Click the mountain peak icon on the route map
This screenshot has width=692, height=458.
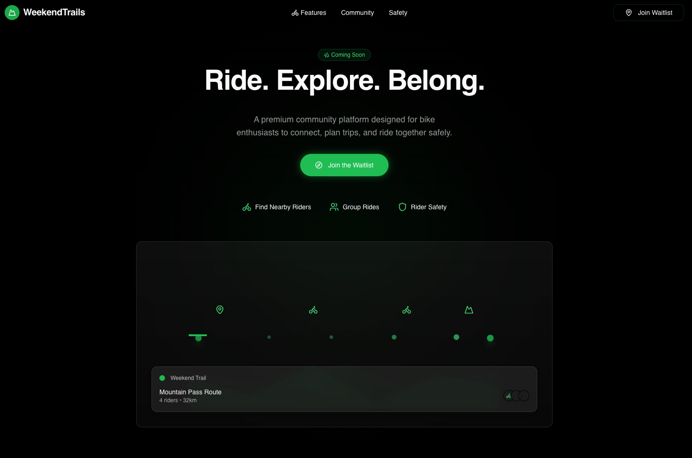pos(469,310)
